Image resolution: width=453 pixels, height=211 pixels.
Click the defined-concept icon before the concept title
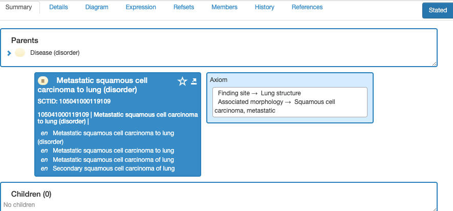(x=44, y=80)
